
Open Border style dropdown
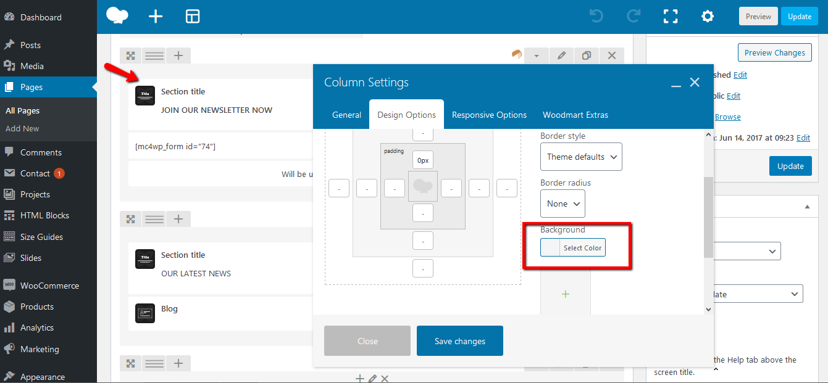[581, 157]
